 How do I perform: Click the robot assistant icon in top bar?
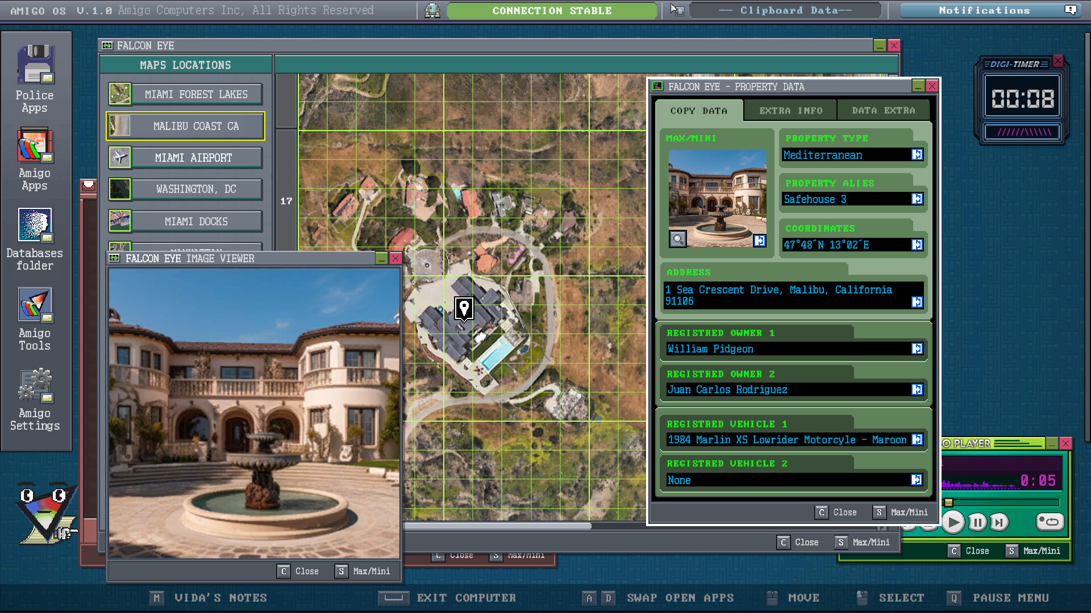[432, 10]
